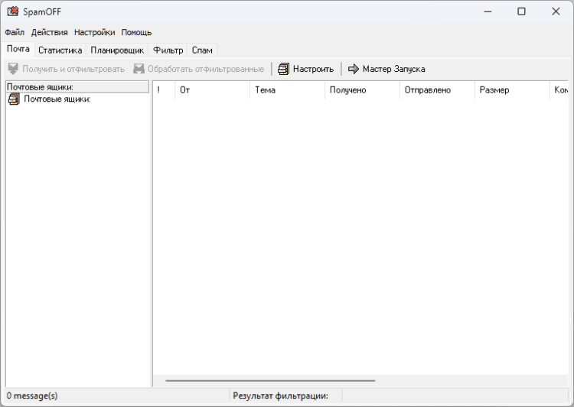Open the Файл menu
This screenshot has width=574, height=407.
15,33
